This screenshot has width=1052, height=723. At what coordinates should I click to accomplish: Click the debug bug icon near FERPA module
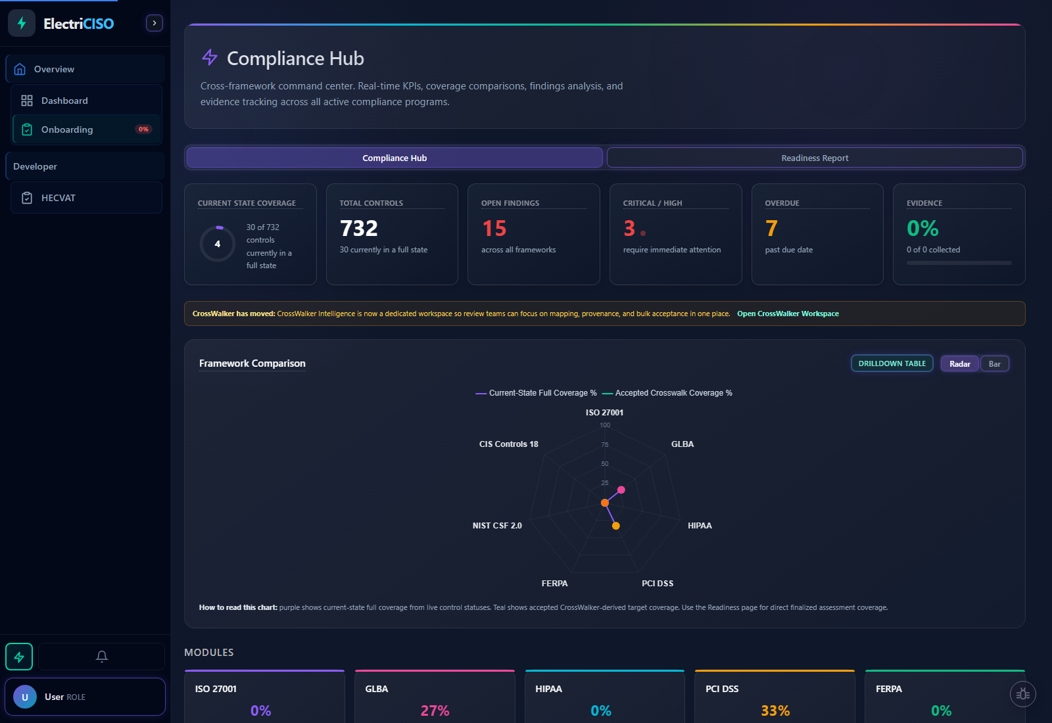(x=1022, y=694)
